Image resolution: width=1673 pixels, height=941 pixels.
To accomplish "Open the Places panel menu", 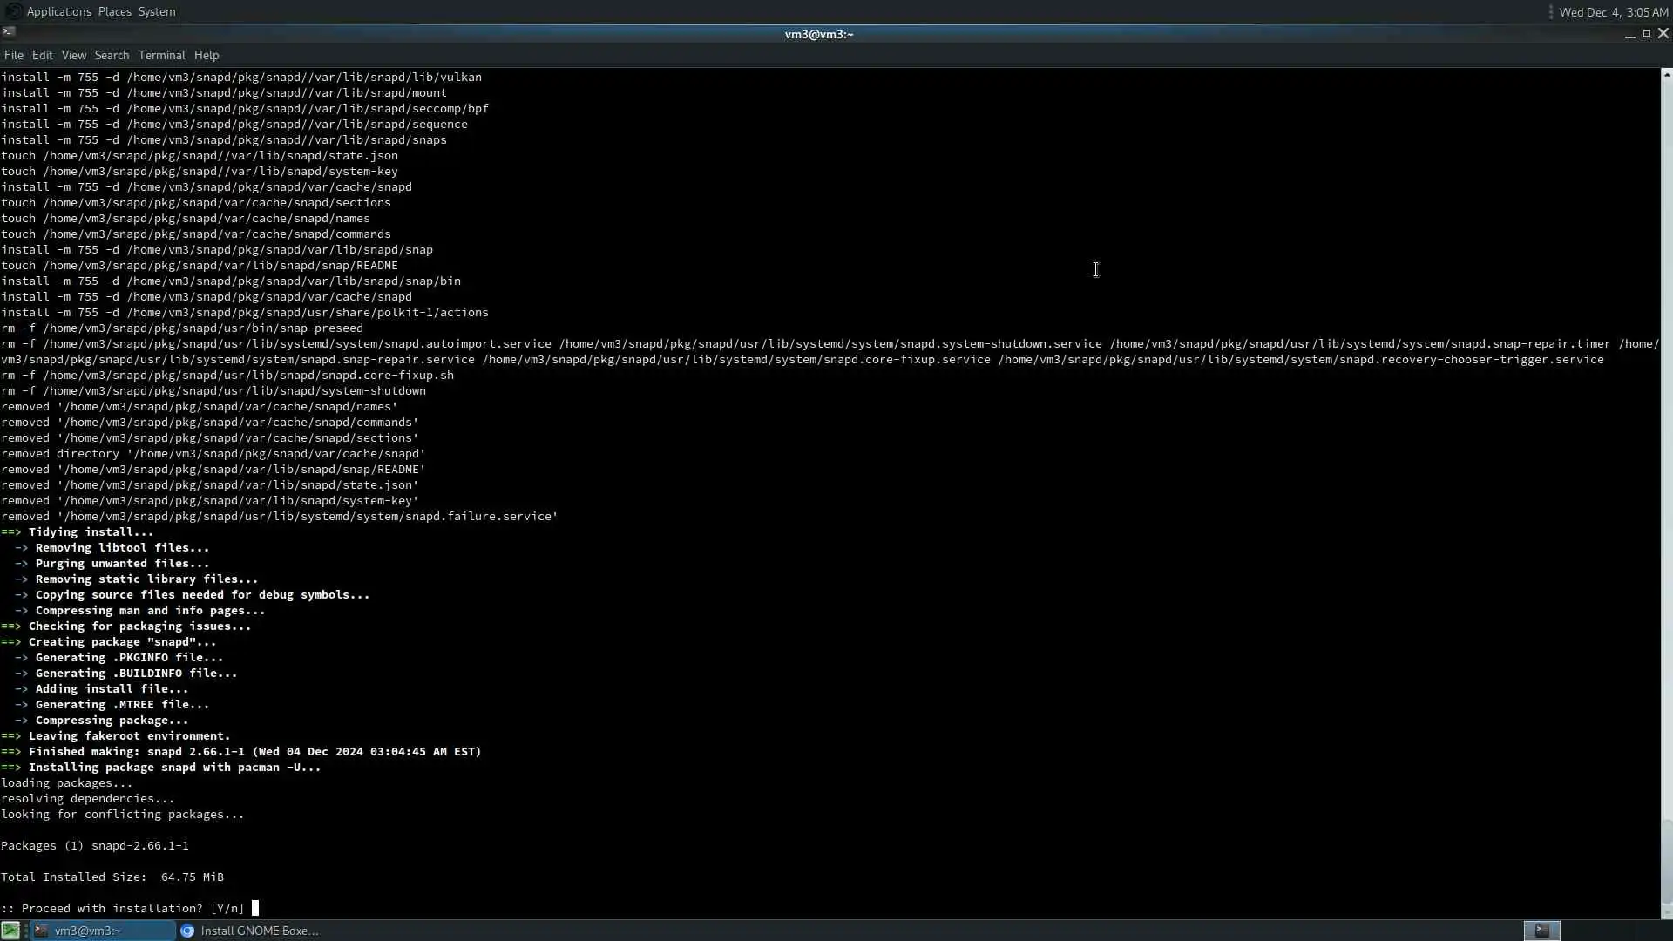I will [114, 11].
